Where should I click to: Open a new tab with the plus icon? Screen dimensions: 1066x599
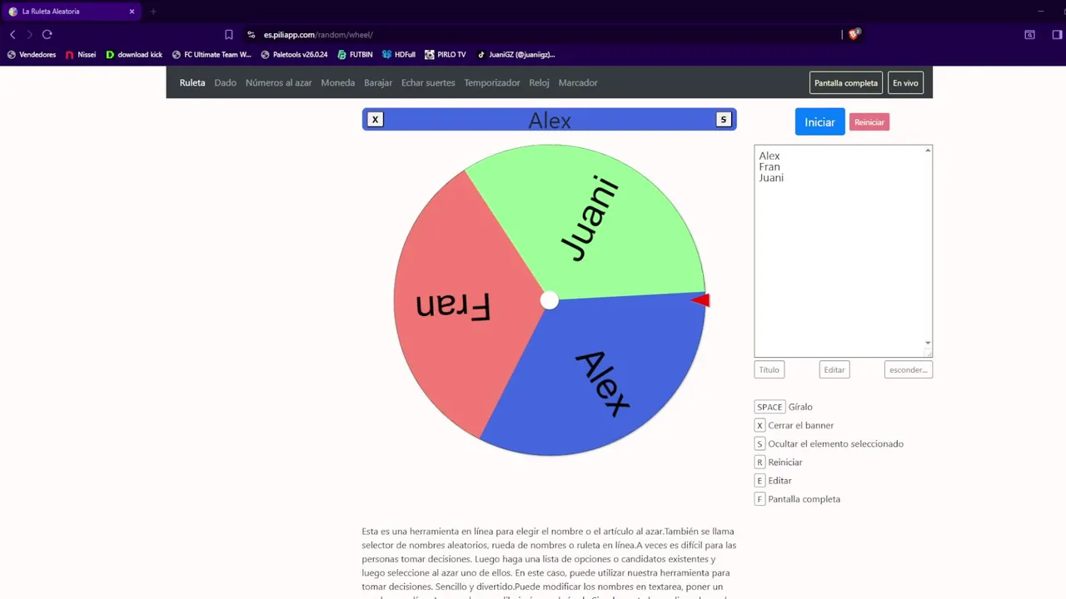click(x=153, y=12)
